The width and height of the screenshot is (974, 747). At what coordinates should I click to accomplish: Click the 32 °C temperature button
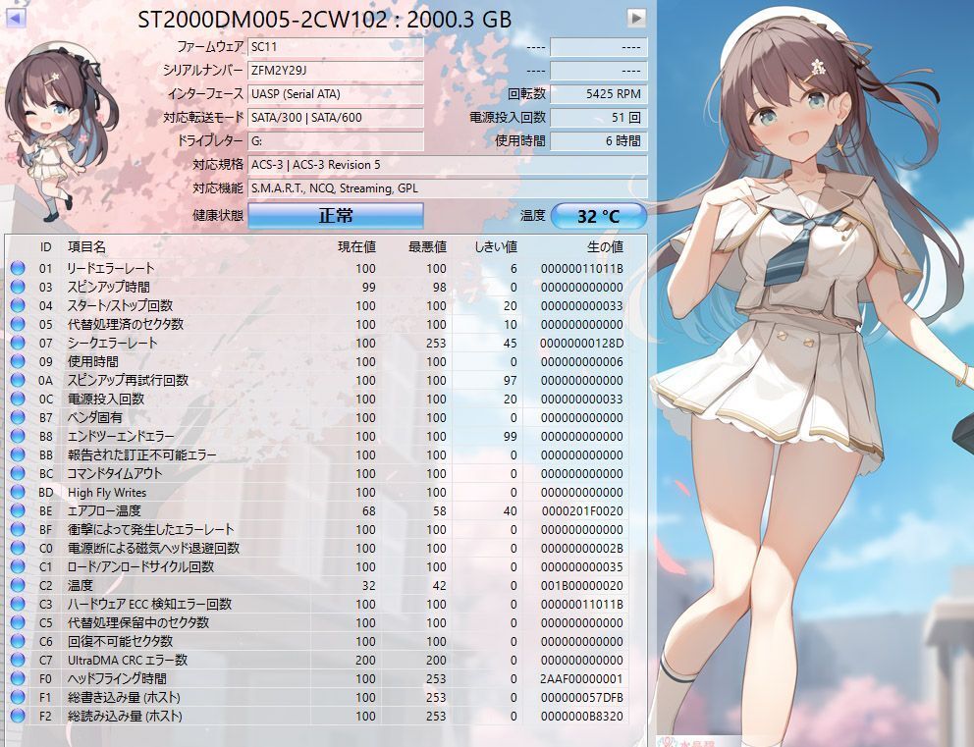(599, 216)
